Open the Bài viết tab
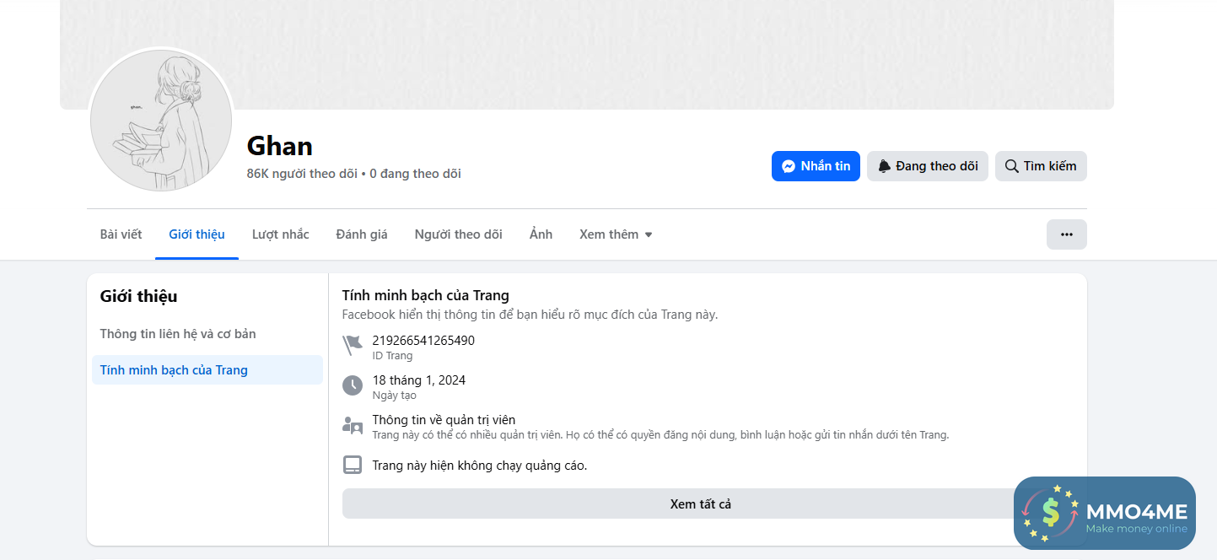Screen dimensions: 1217x560 coord(121,234)
